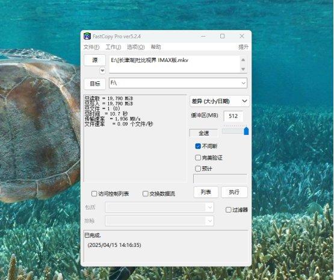Click the FastCopy app icon in title bar
The height and width of the screenshot is (280, 334).
(x=87, y=37)
